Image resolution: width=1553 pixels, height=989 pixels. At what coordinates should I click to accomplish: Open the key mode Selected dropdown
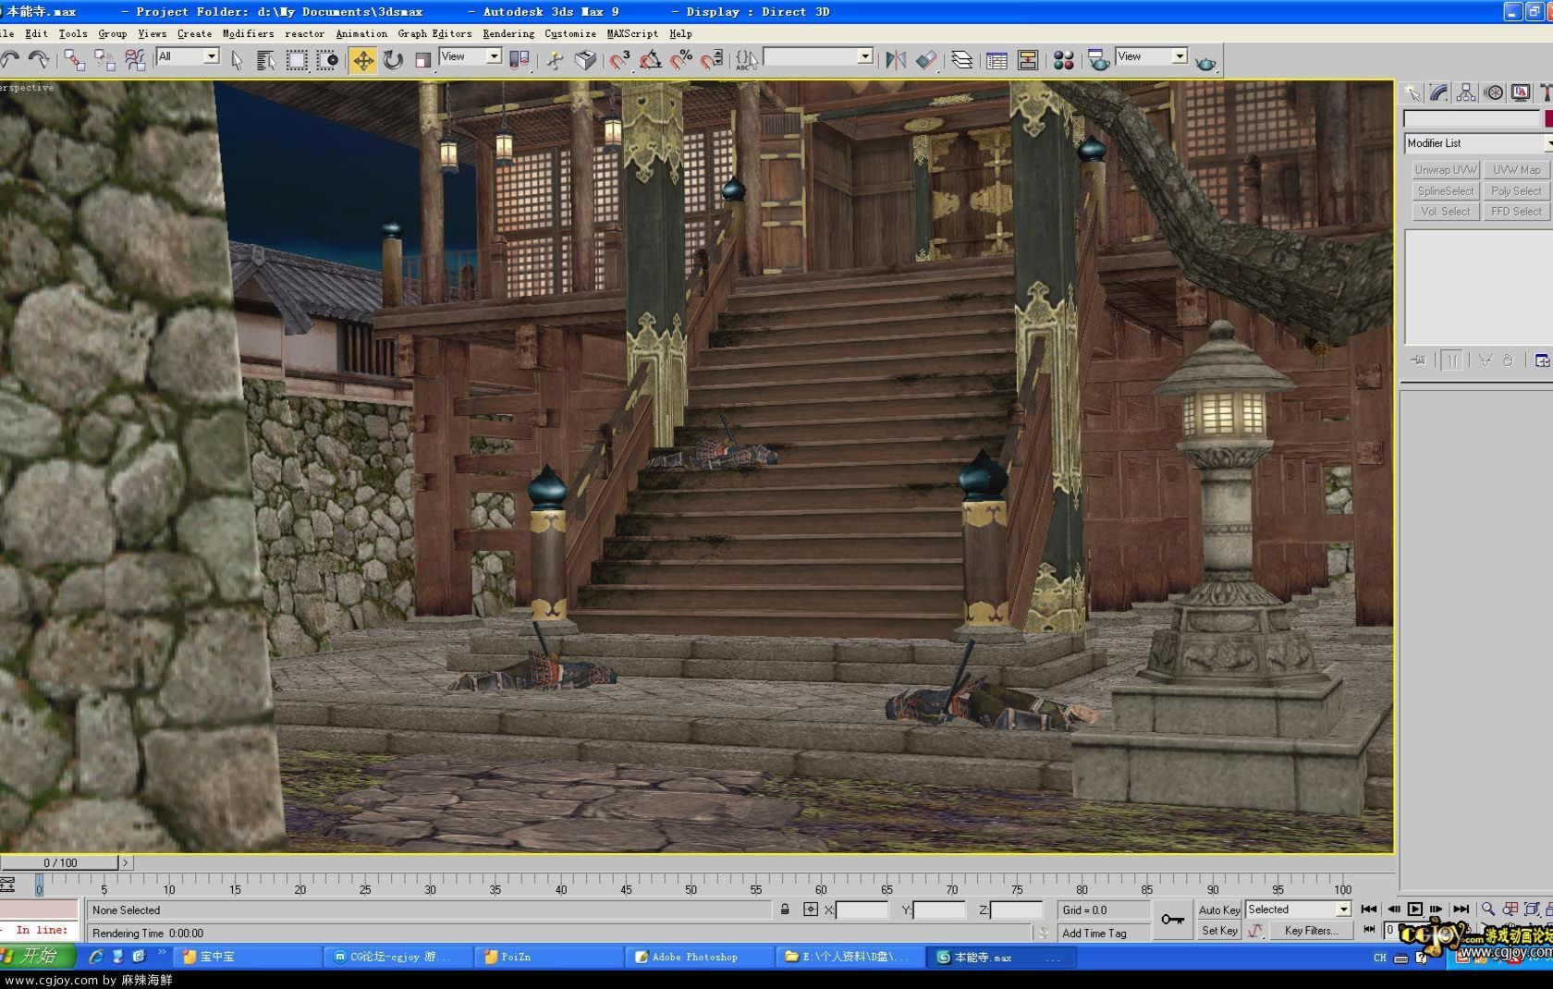coord(1298,910)
